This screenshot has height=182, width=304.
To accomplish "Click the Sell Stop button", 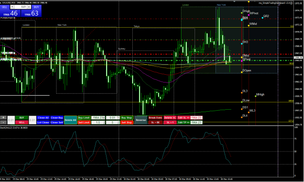I will point(126,122).
